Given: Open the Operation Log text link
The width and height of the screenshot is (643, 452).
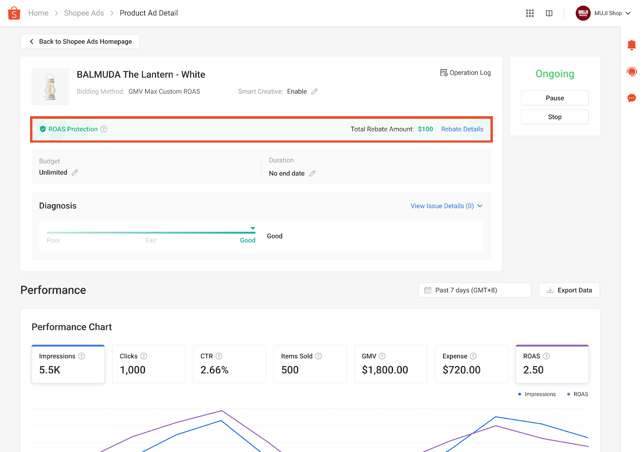Looking at the screenshot, I should coord(470,73).
